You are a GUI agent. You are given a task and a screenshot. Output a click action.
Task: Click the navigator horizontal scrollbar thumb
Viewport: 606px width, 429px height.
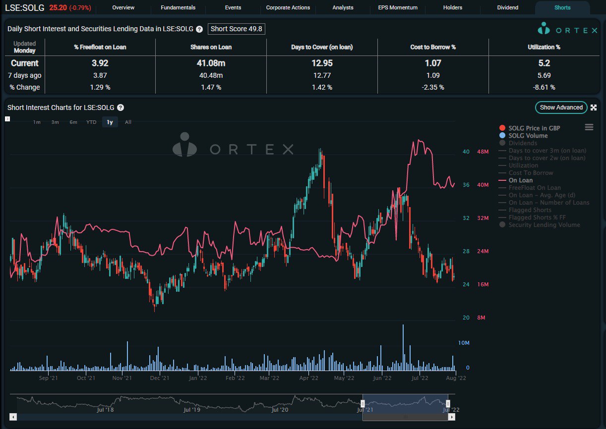(405, 417)
